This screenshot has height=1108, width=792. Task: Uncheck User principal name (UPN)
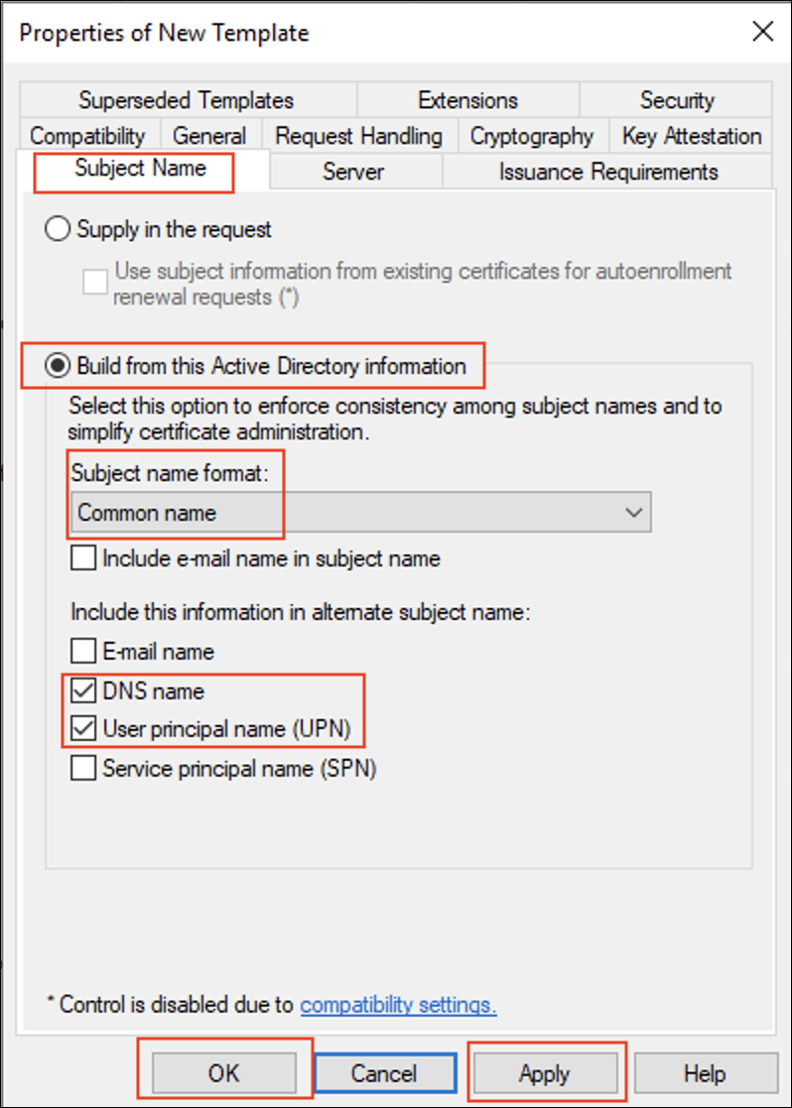[84, 729]
